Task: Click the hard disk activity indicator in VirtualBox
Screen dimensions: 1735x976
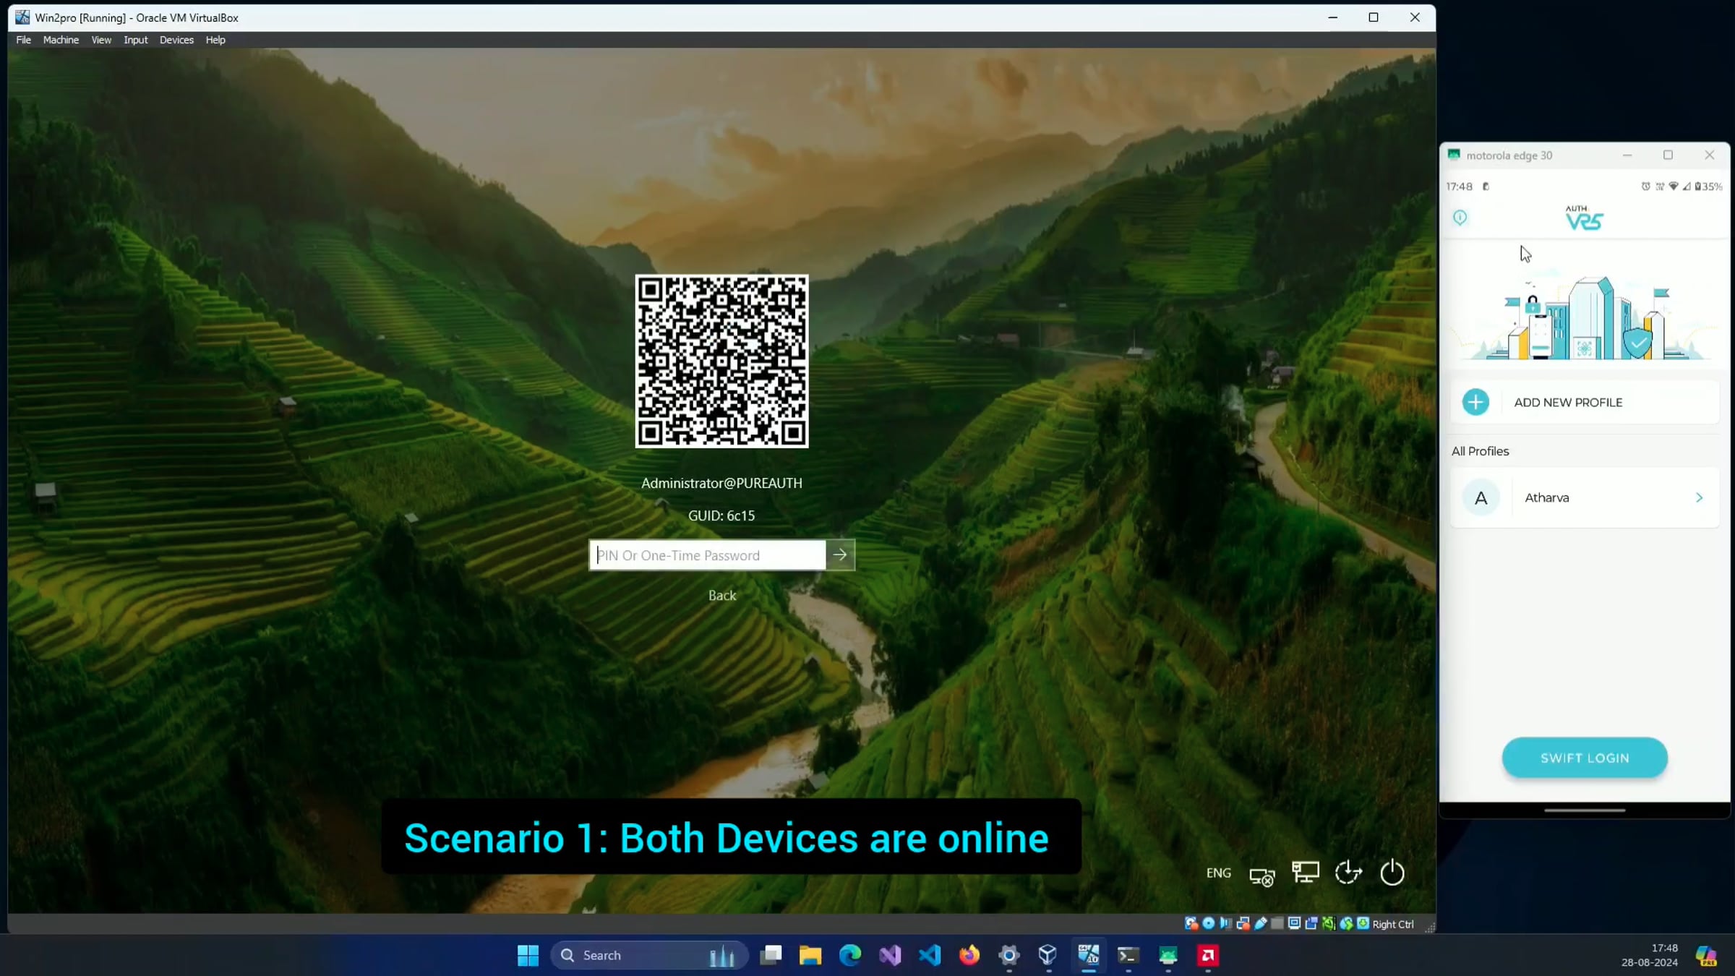Action: [x=1191, y=923]
